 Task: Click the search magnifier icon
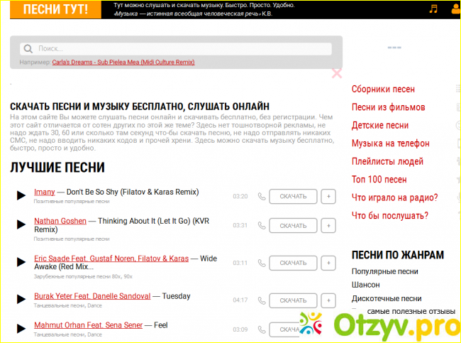pos(28,49)
